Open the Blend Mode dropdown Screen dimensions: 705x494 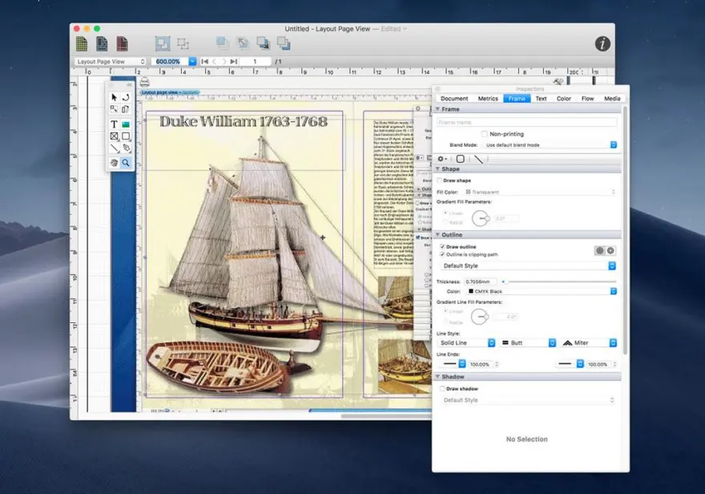pyautogui.click(x=550, y=145)
